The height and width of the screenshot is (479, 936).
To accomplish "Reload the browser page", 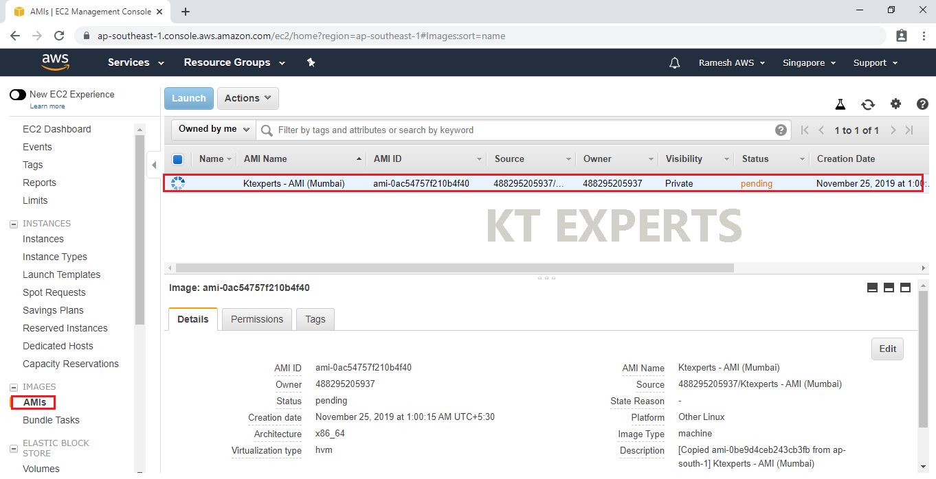I will 59,36.
